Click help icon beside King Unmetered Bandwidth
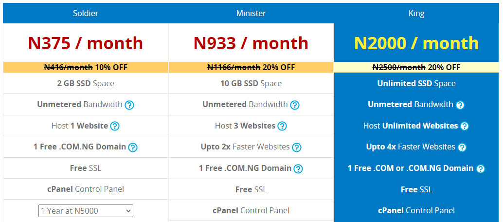Viewport: 503px width, 222px height. click(x=460, y=105)
